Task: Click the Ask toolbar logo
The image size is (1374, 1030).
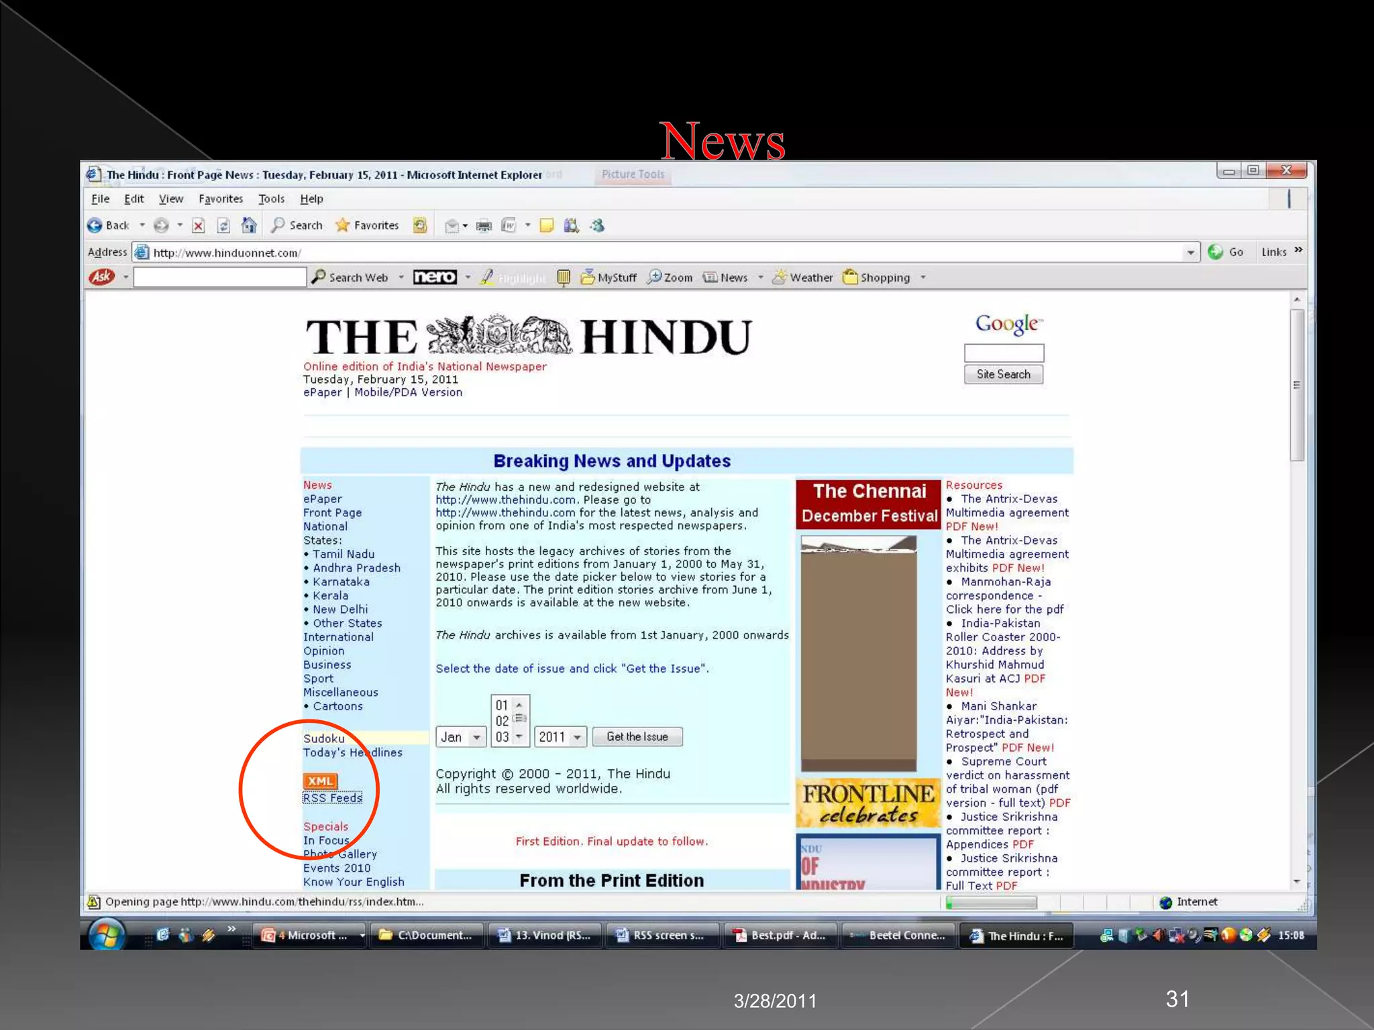Action: 102,277
